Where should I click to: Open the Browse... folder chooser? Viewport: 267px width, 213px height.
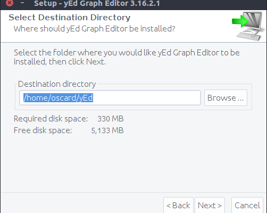pos(226,98)
